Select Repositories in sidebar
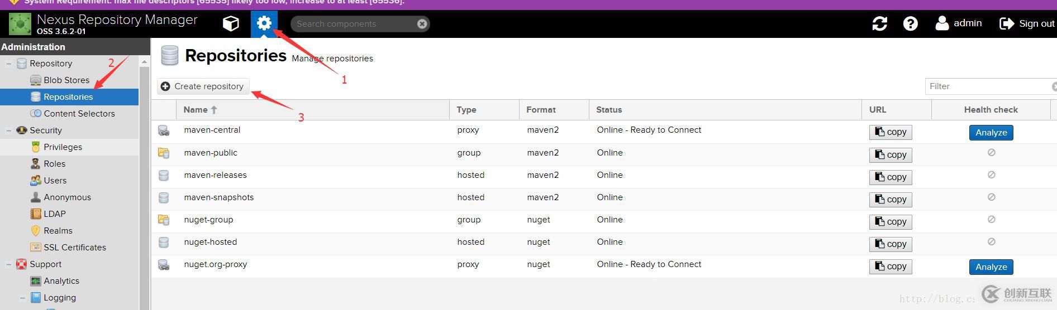 [69, 97]
